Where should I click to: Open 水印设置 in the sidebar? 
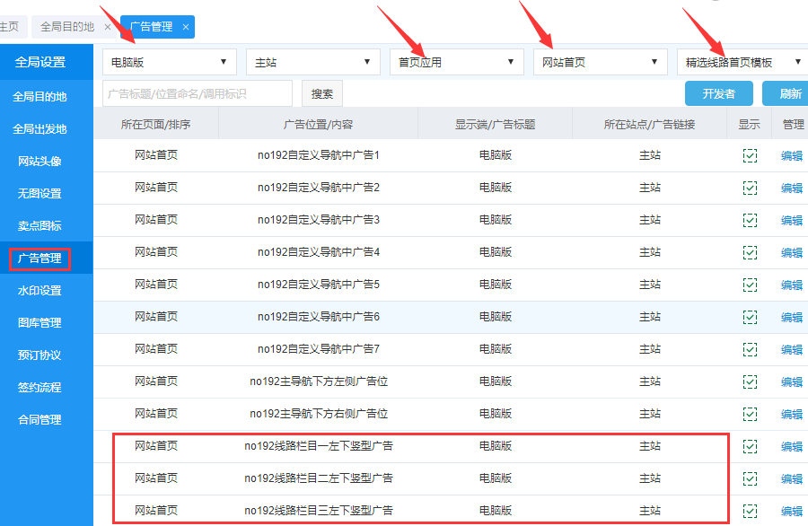pyautogui.click(x=40, y=291)
